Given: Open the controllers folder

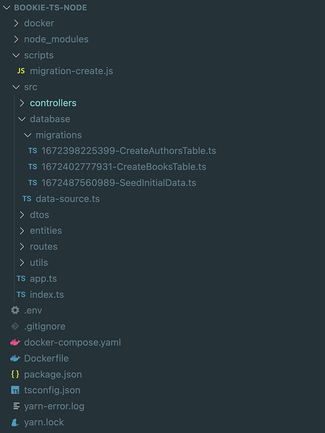Looking at the screenshot, I should point(53,103).
